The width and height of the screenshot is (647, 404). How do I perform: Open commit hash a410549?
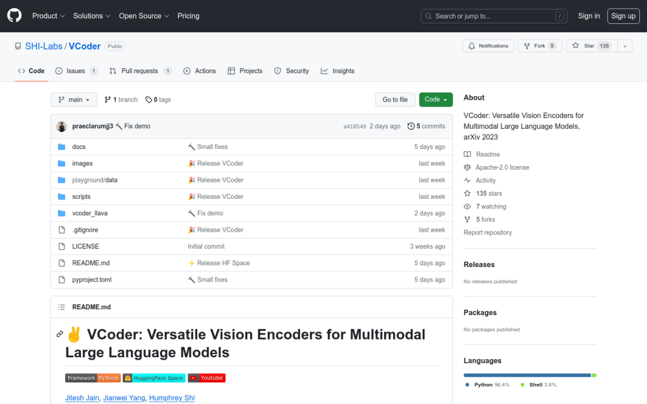tap(354, 126)
